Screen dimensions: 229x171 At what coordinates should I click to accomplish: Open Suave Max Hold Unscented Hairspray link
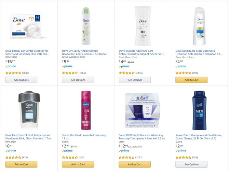84,137
